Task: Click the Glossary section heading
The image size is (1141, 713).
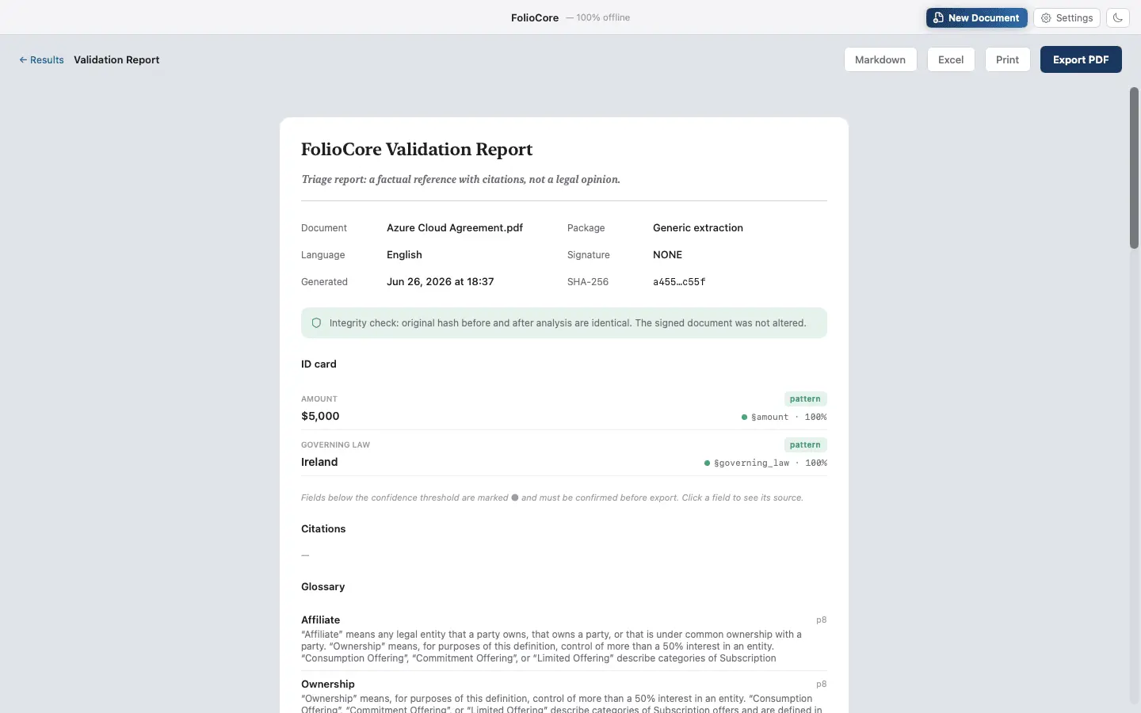Action: (322, 586)
